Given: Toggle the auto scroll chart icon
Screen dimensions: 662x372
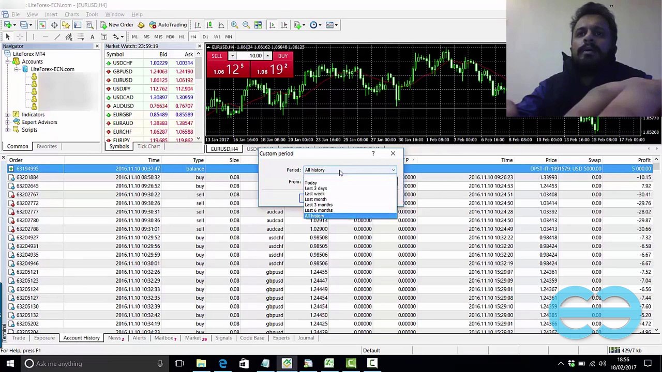Looking at the screenshot, I should click(272, 25).
